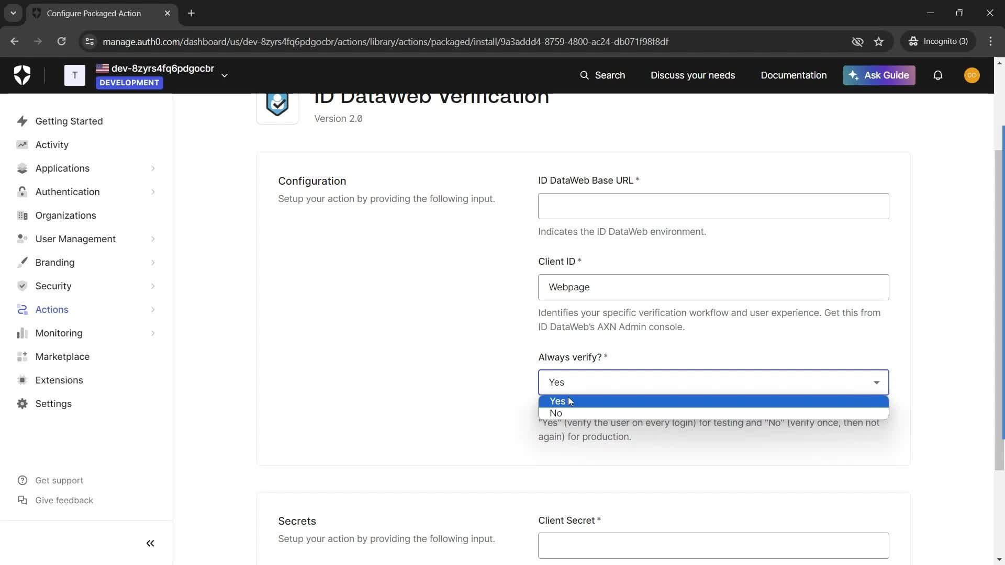Click the address bar URL
This screenshot has height=565, width=1005.
(x=385, y=41)
